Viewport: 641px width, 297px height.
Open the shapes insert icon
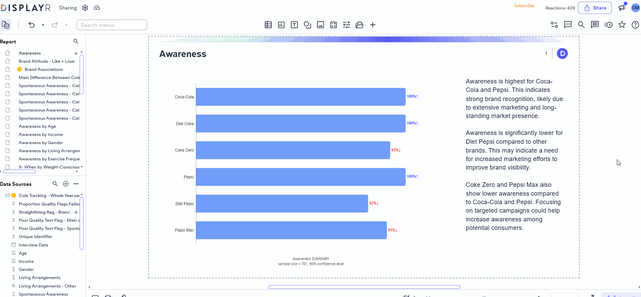click(307, 25)
